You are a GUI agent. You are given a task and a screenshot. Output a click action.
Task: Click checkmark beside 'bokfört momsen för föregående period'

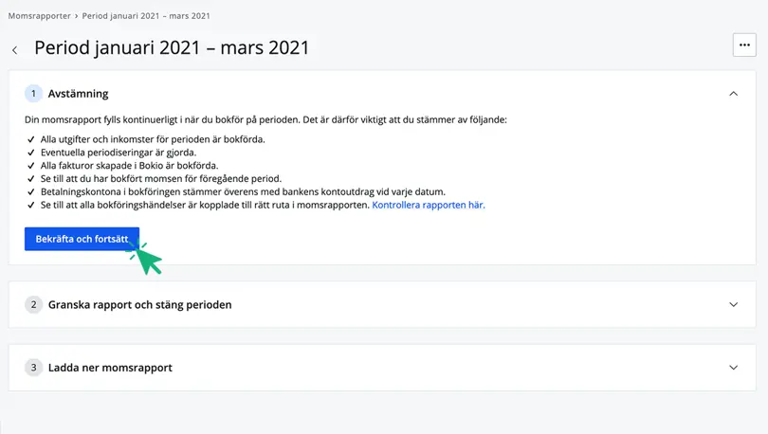click(31, 179)
